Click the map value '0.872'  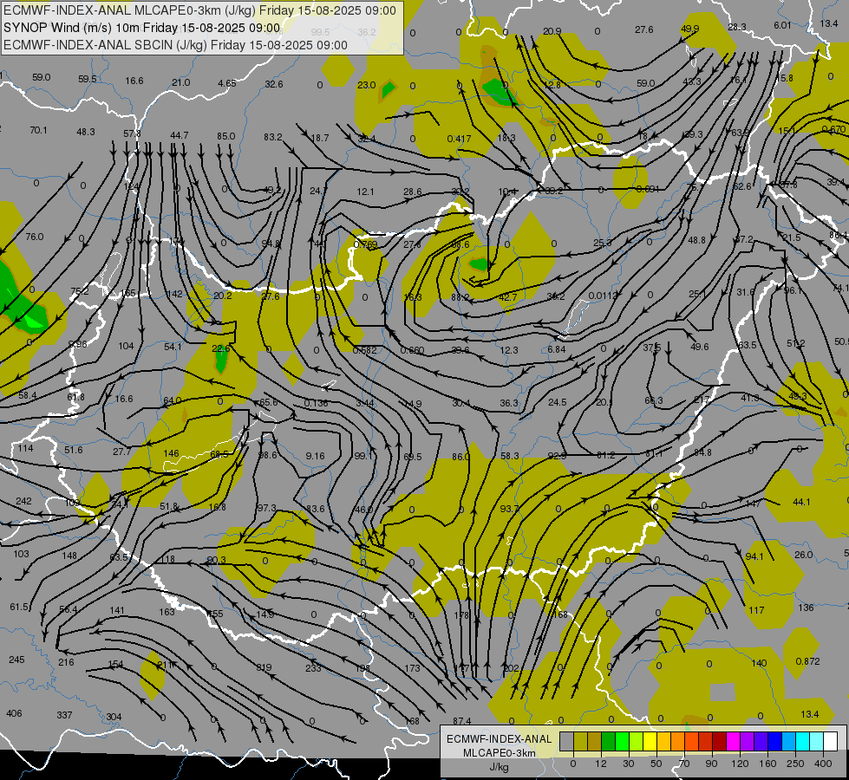[x=808, y=661]
